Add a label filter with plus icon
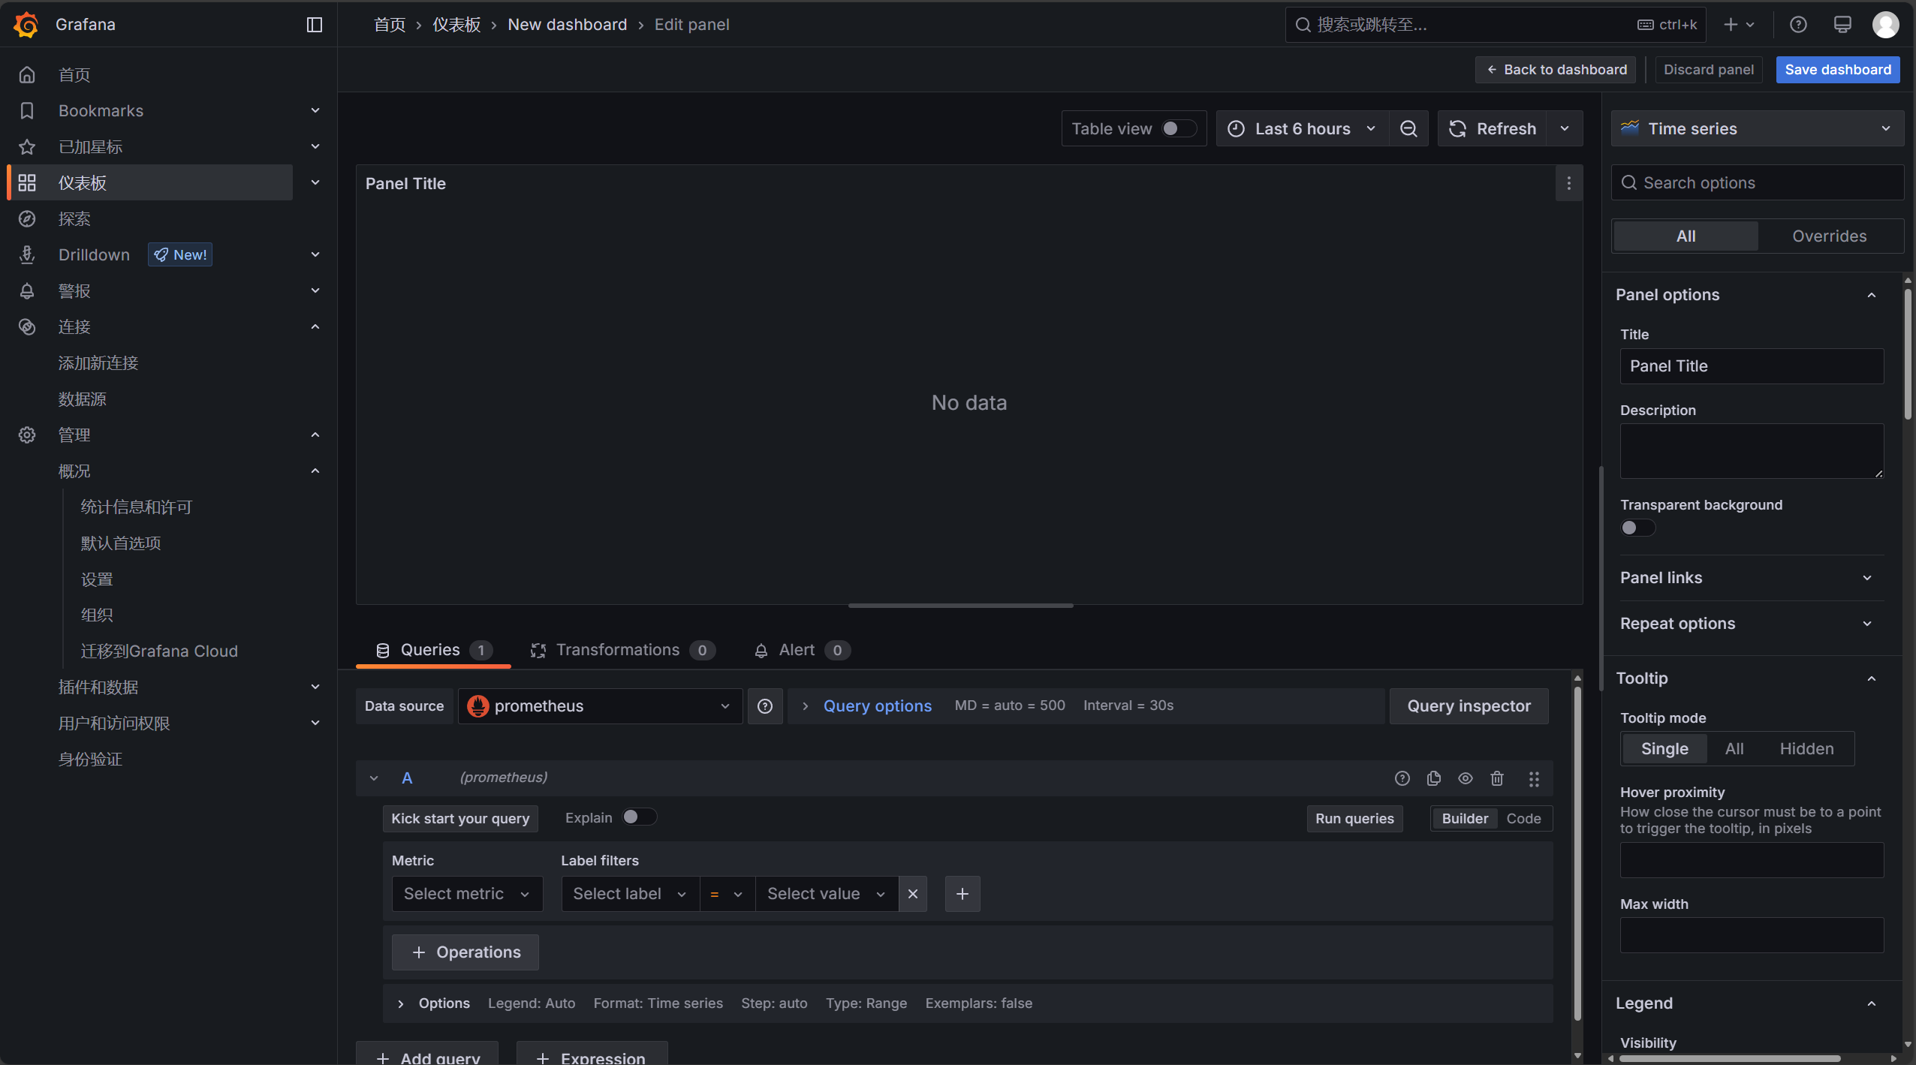This screenshot has height=1065, width=1916. coord(963,894)
